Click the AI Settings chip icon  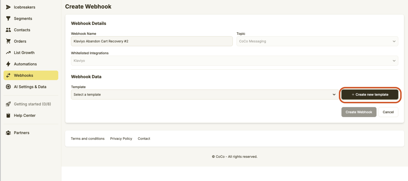tap(8, 87)
